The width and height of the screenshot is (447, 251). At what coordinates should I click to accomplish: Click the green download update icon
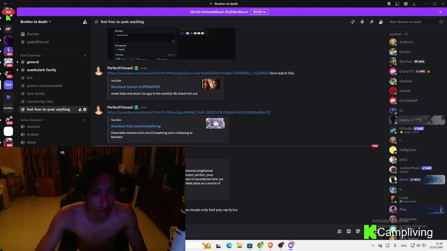pyautogui.click(x=414, y=4)
